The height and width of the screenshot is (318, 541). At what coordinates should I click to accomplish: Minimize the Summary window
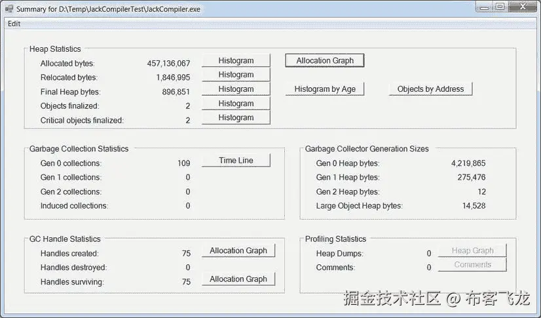pos(484,7)
